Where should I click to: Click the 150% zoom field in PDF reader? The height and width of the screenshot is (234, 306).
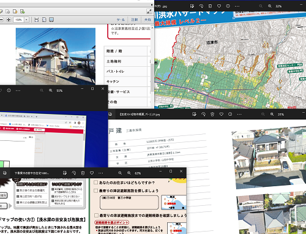tap(19, 20)
